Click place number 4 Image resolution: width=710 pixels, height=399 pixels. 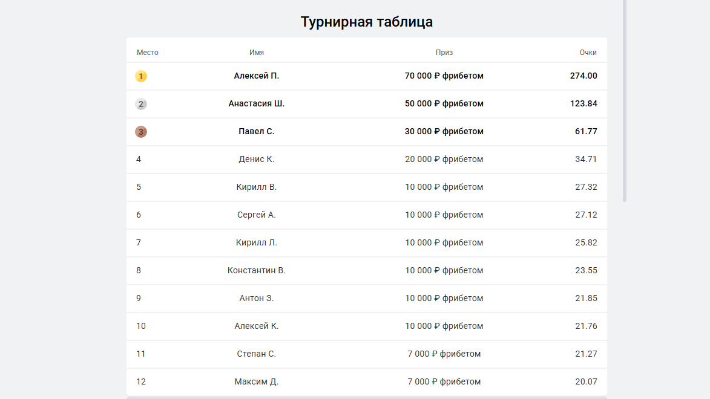(x=139, y=159)
